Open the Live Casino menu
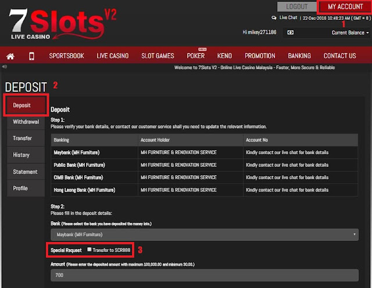 113,56
